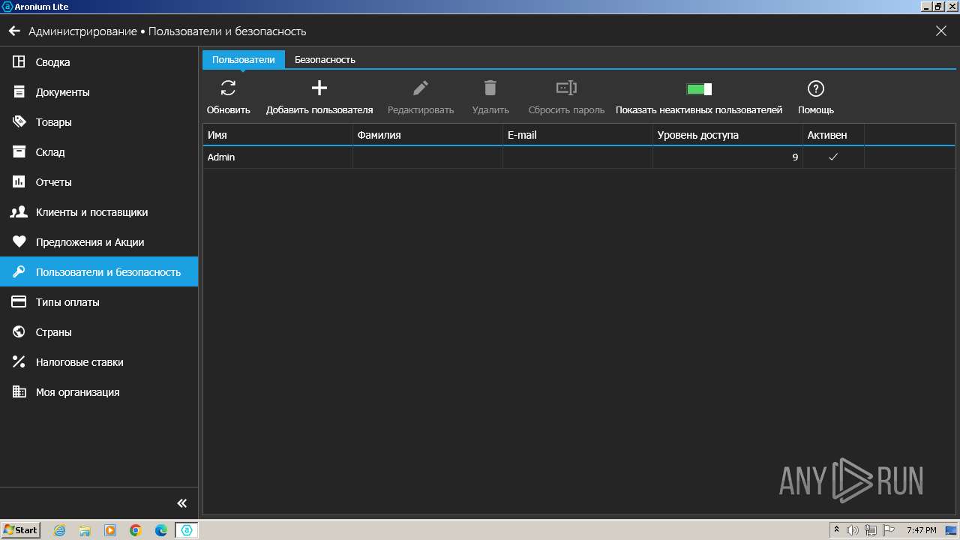Screen dimensions: 960x540
Task: Switch to the Безопасность tab
Action: 325,59
